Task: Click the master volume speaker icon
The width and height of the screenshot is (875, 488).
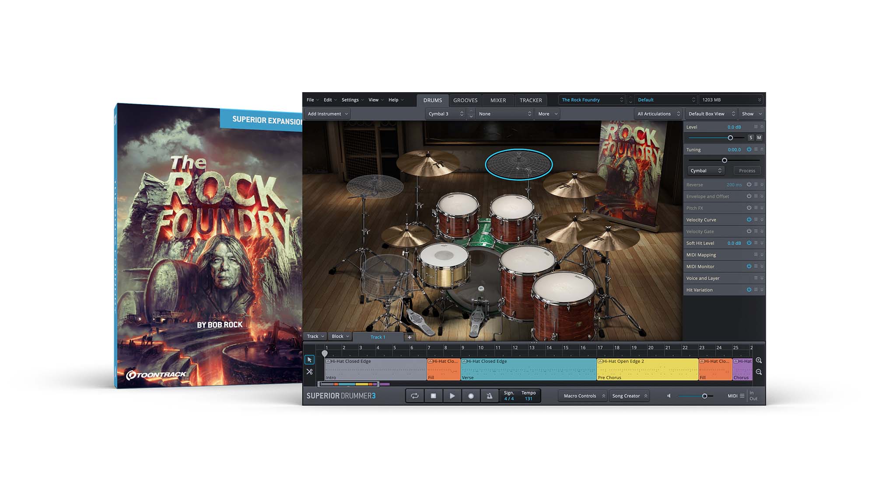Action: [668, 396]
